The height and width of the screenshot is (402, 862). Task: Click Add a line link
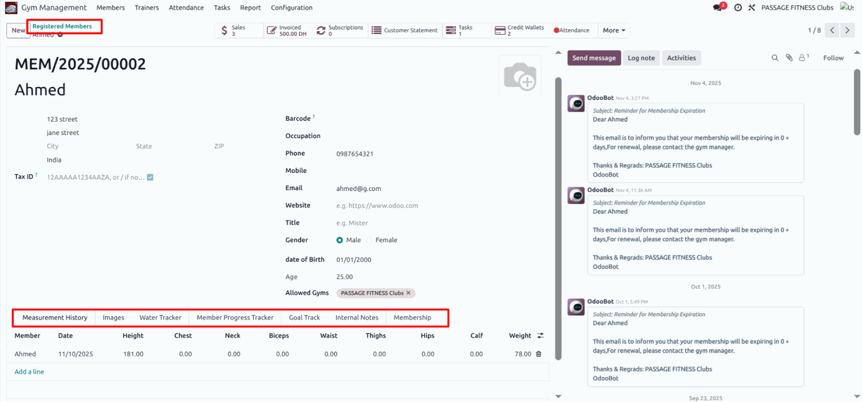[x=29, y=371]
